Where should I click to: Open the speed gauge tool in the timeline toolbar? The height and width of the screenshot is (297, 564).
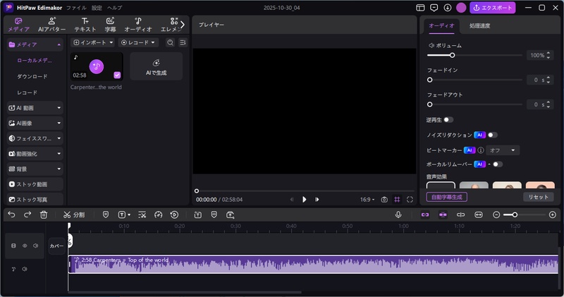pos(158,215)
